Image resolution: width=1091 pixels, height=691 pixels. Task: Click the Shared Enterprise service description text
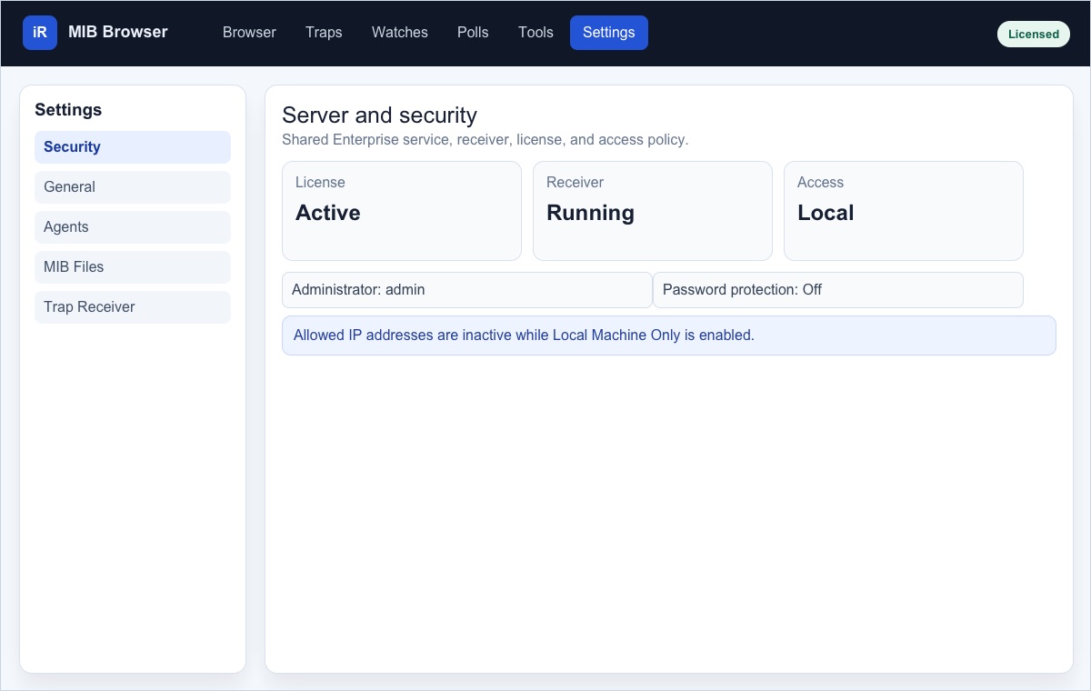point(485,140)
